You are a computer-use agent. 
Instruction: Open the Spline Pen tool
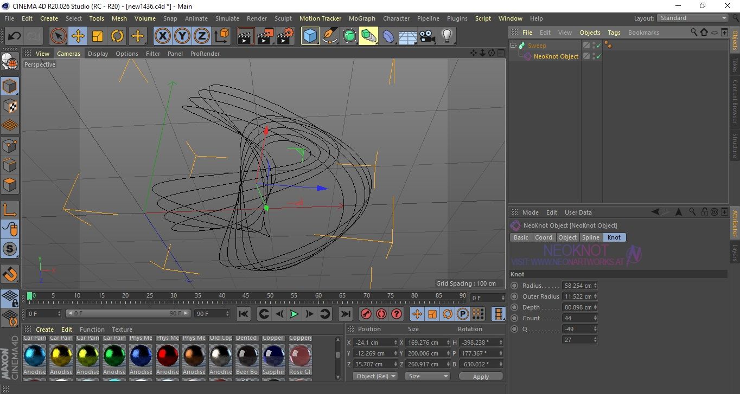329,36
